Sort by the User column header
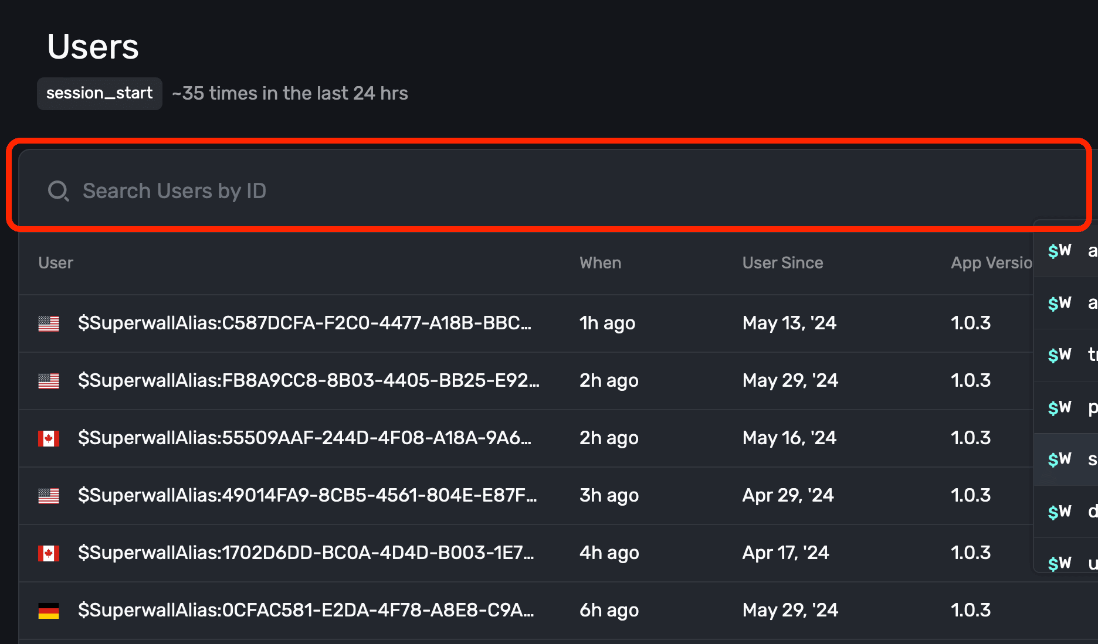Image resolution: width=1098 pixels, height=644 pixels. (56, 263)
